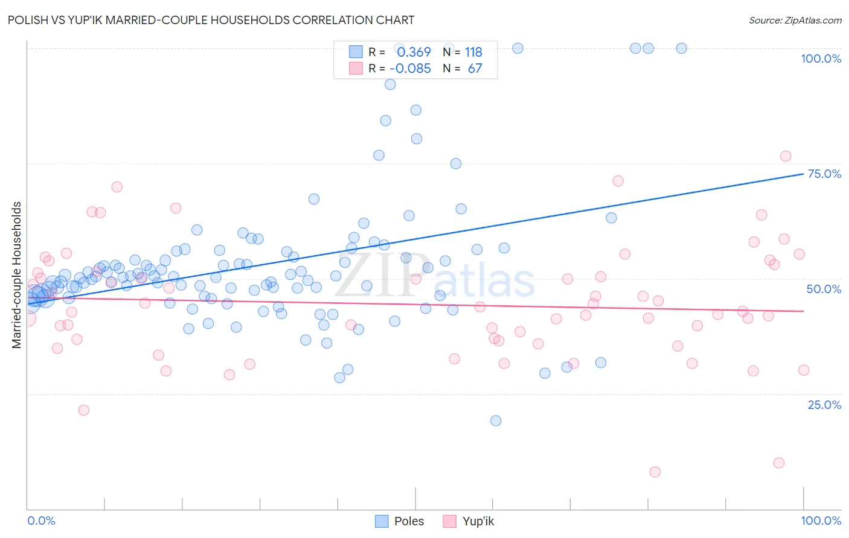
Task: Click the right end of pink trend line
Action: click(x=803, y=311)
